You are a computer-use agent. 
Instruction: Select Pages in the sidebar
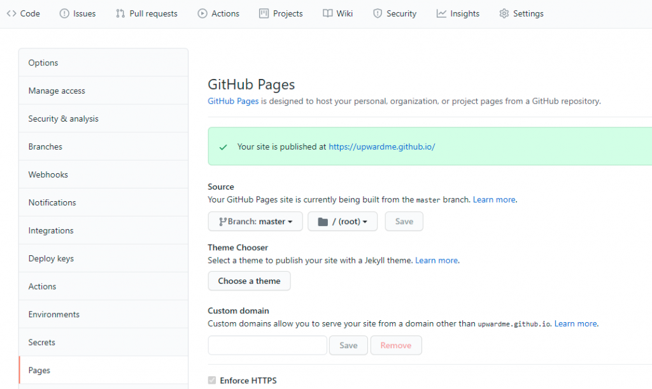[104, 370]
